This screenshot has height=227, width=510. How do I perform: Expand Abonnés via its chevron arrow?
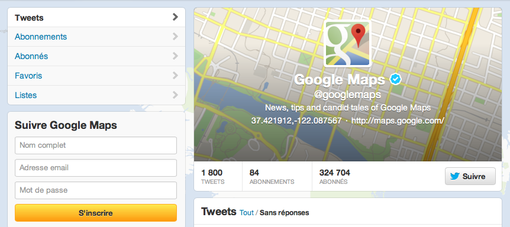pyautogui.click(x=175, y=56)
